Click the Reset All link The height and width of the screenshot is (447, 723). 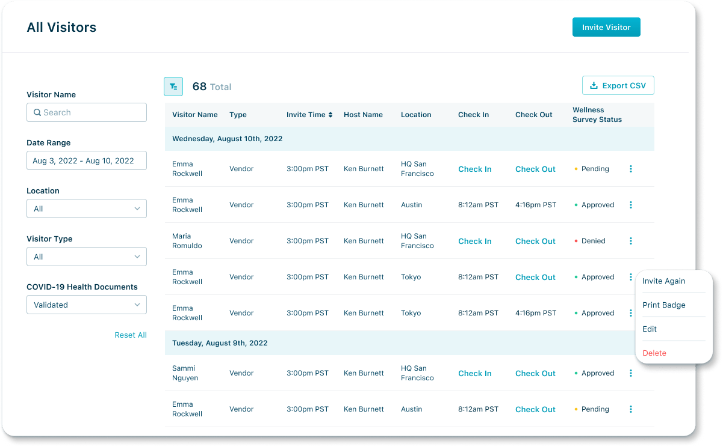(x=131, y=335)
